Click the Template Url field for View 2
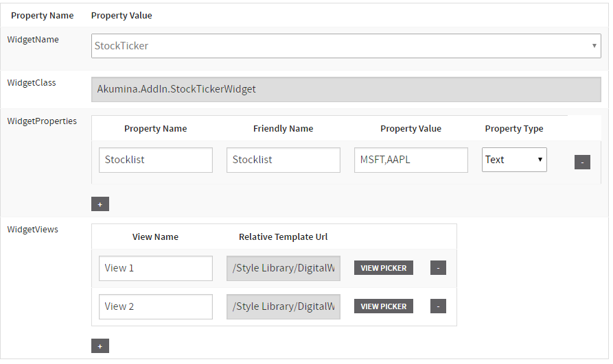 coord(283,306)
